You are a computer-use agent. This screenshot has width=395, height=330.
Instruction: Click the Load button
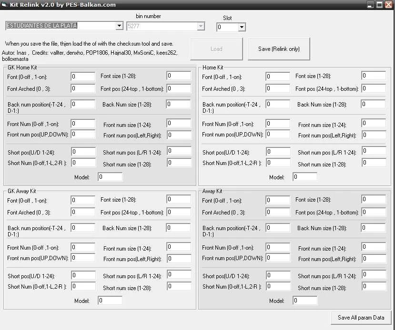click(216, 49)
